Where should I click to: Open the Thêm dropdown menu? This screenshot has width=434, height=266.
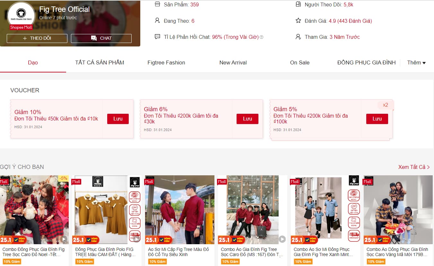pyautogui.click(x=416, y=63)
